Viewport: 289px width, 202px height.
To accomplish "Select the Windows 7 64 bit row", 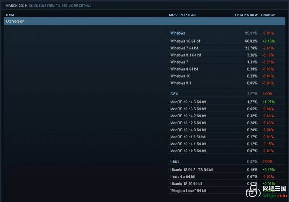I will tap(227, 48).
